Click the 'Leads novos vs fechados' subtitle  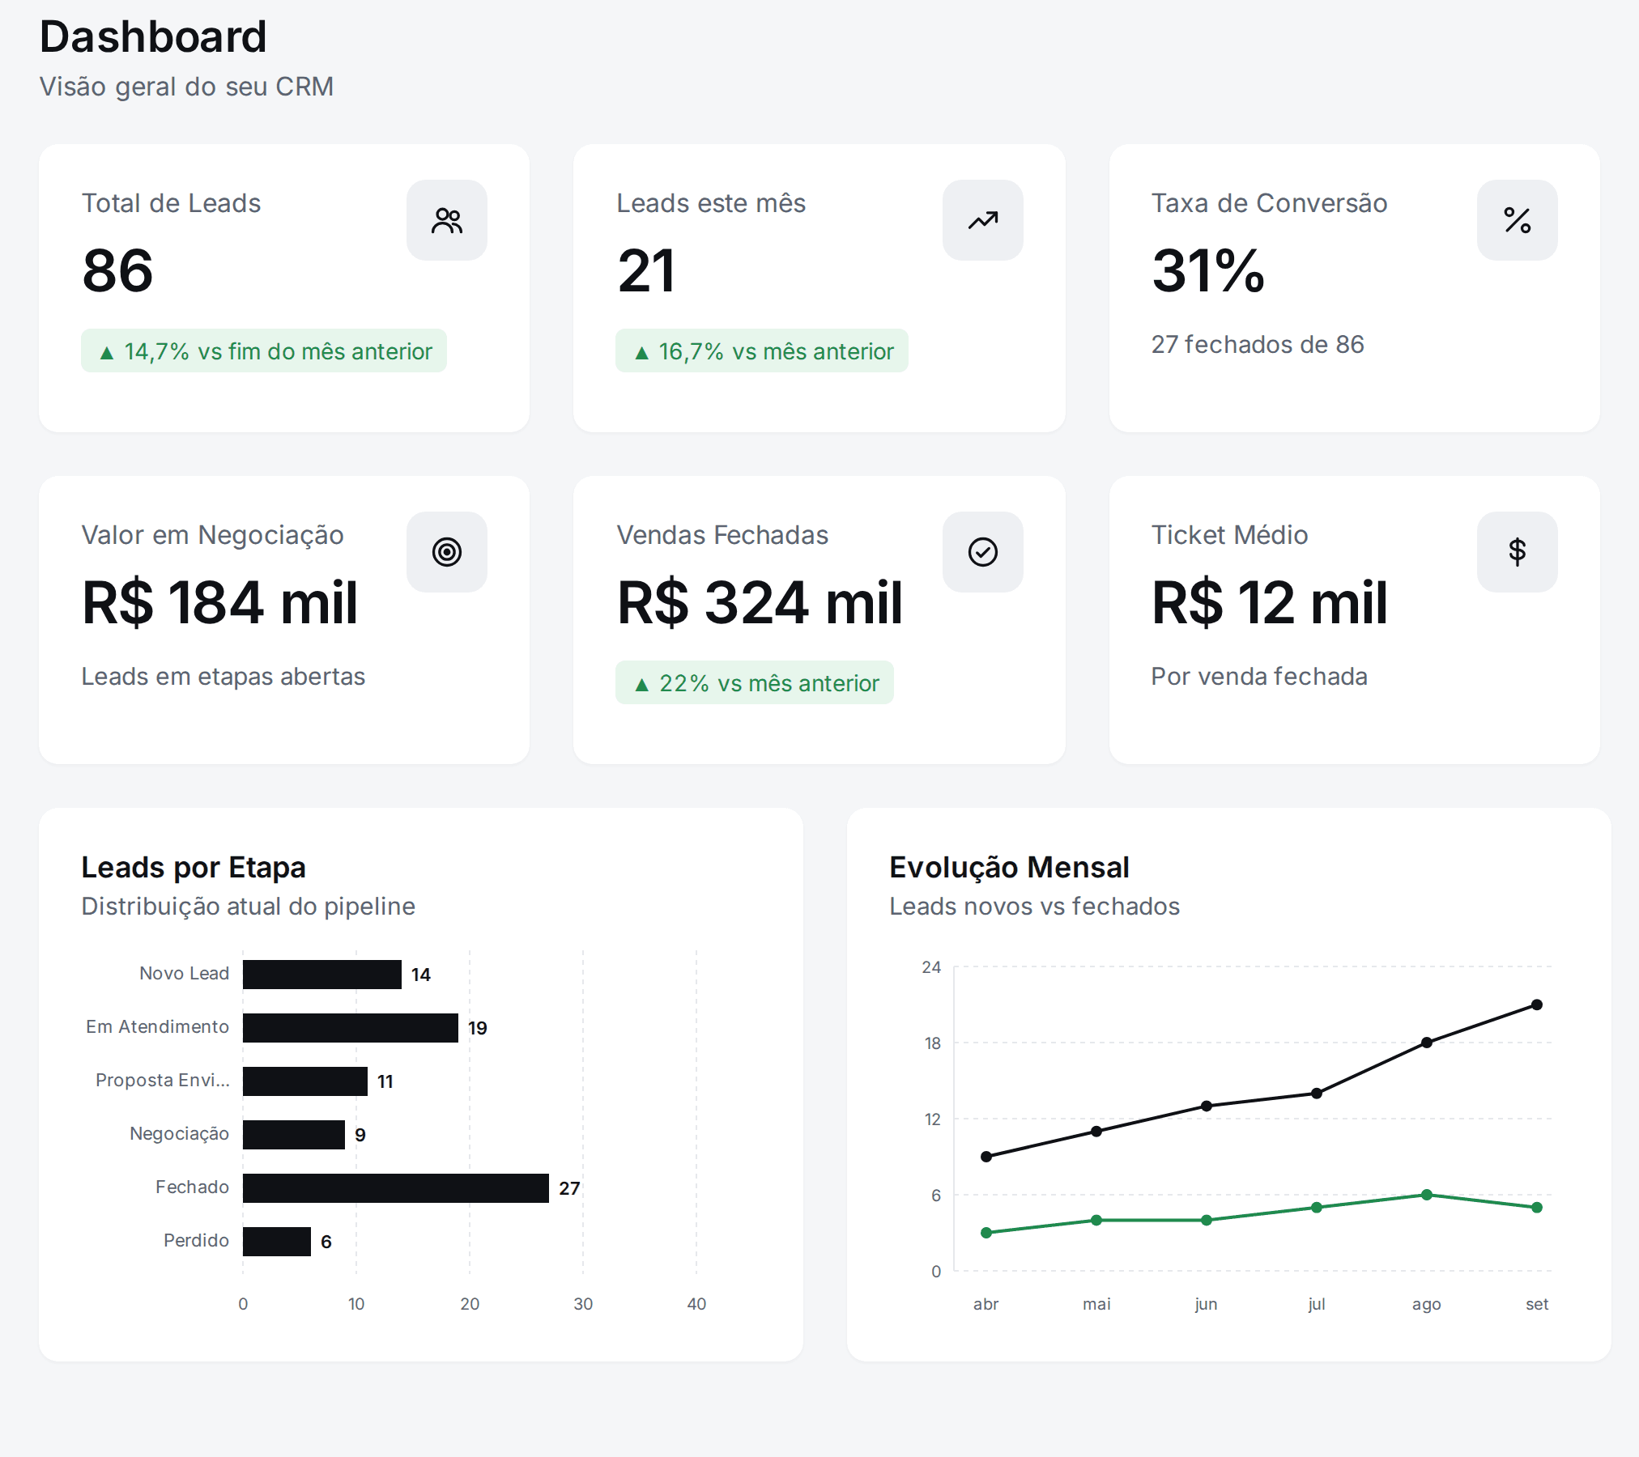click(1034, 906)
